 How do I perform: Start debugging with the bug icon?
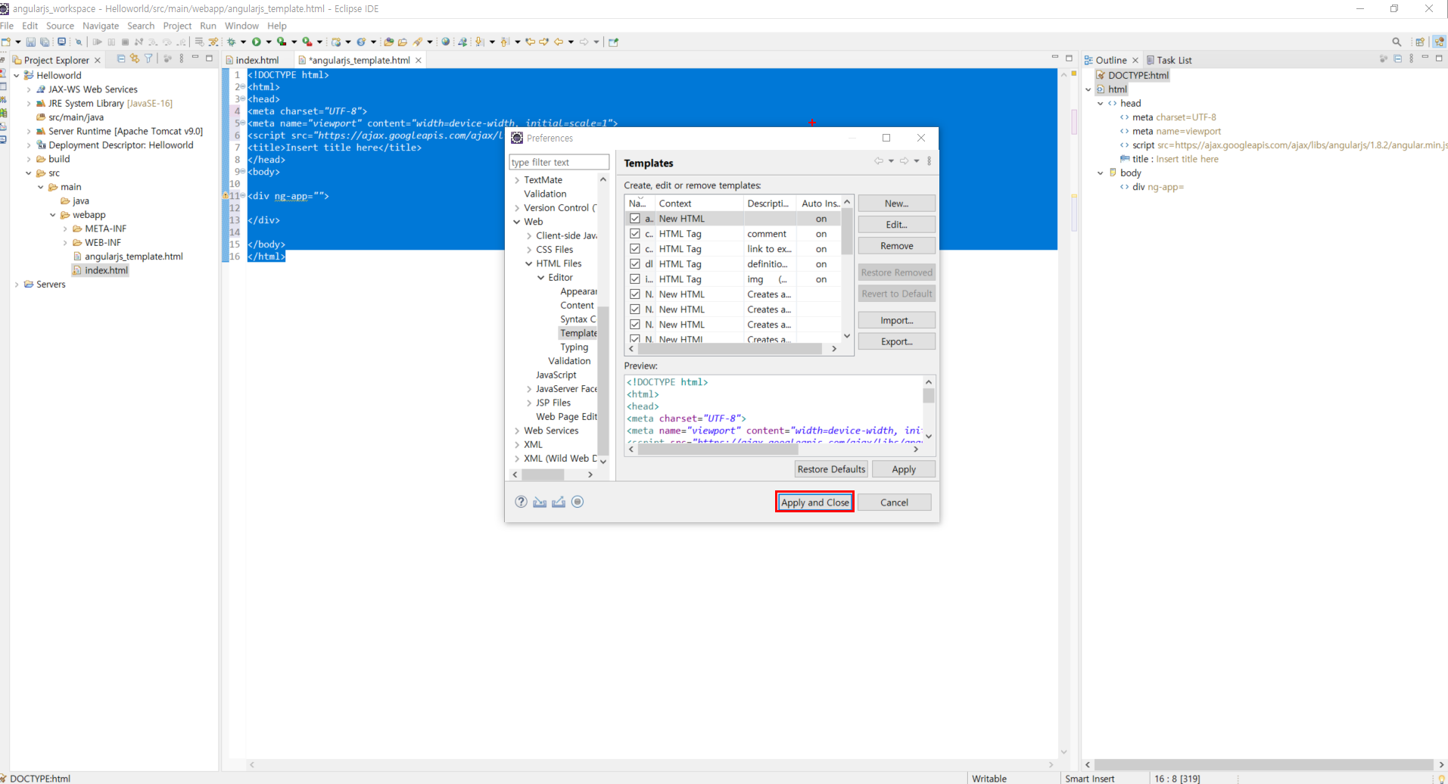pos(232,42)
